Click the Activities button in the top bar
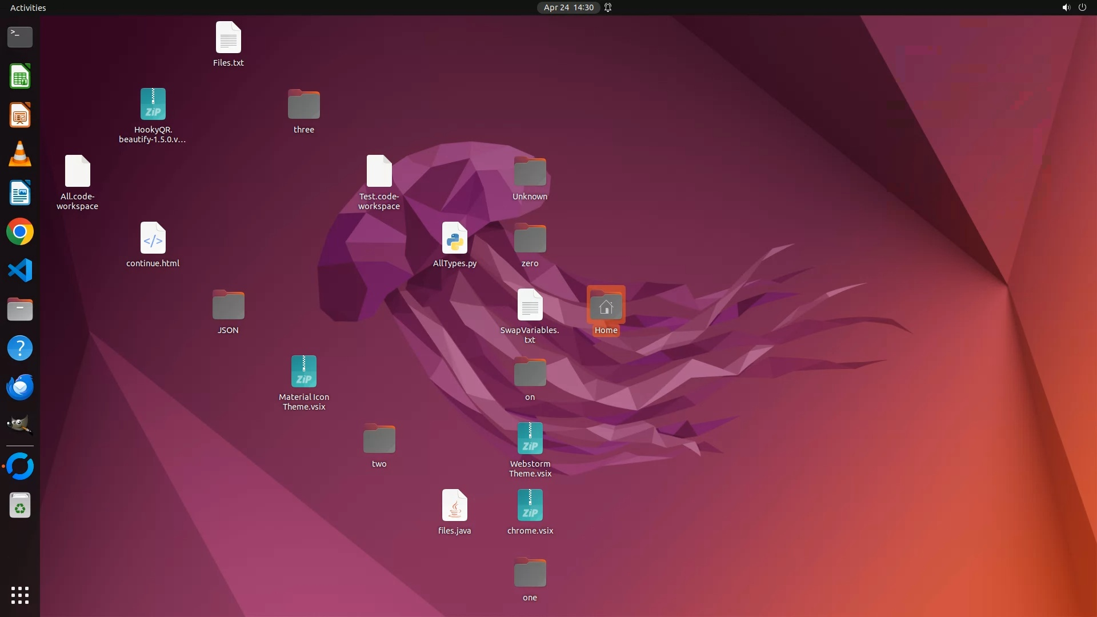The height and width of the screenshot is (617, 1097). (28, 7)
